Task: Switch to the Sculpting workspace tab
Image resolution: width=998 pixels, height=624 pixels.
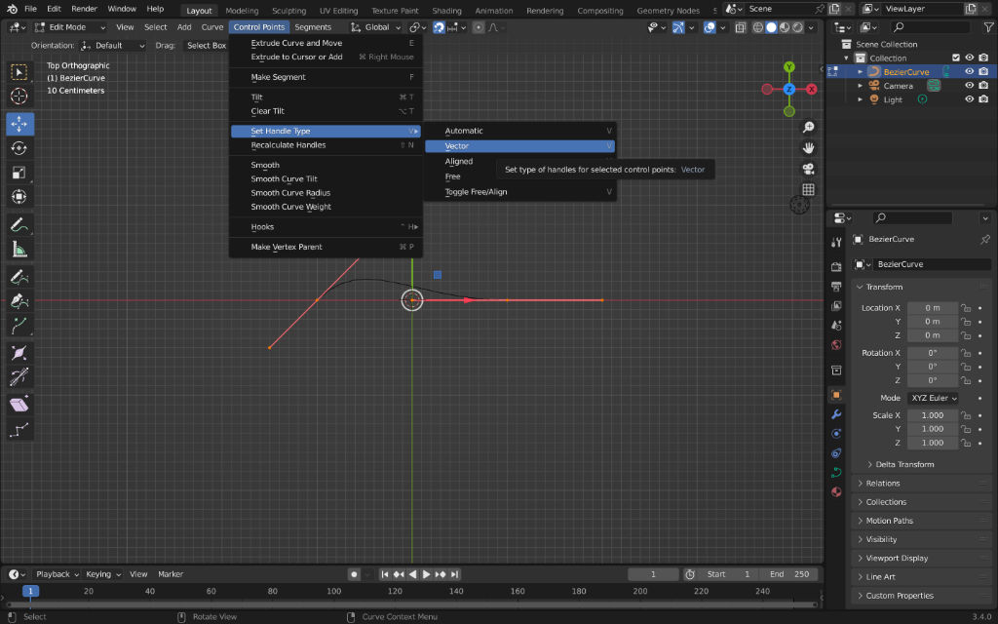Action: tap(288, 11)
